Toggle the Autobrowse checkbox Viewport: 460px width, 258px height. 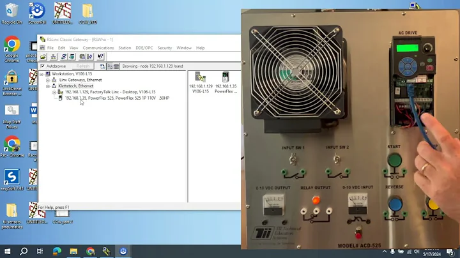[x=43, y=66]
